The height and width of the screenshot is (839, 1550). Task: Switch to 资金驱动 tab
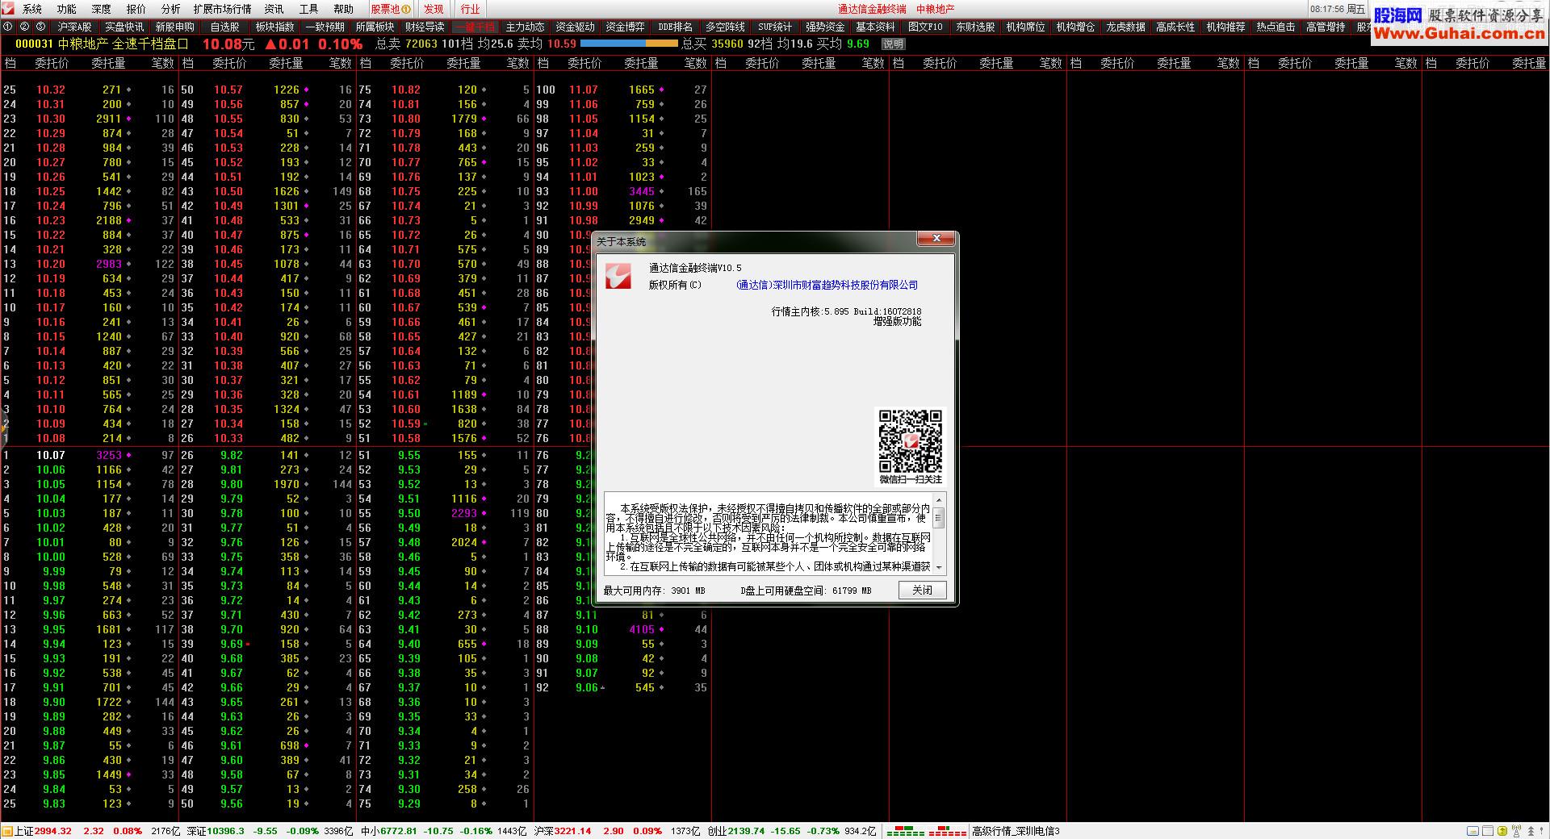(575, 27)
